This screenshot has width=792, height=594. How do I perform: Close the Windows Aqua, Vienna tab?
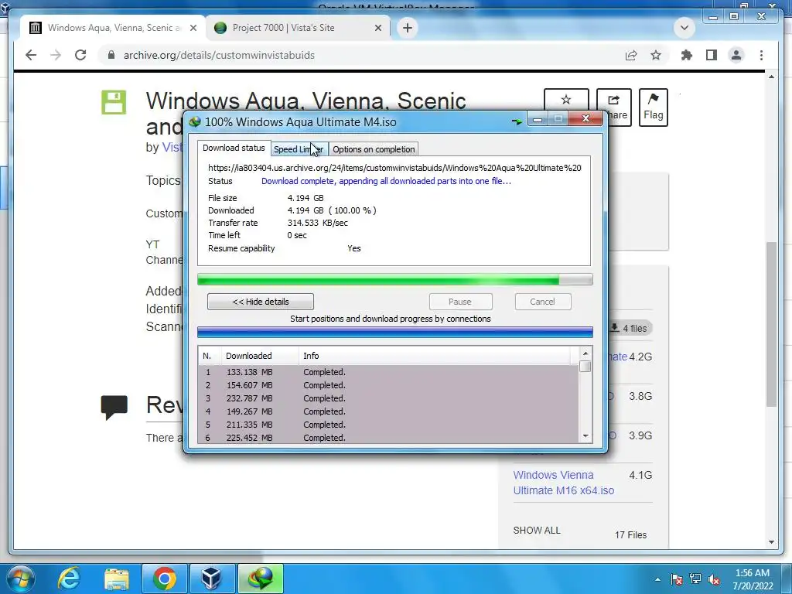pos(193,28)
